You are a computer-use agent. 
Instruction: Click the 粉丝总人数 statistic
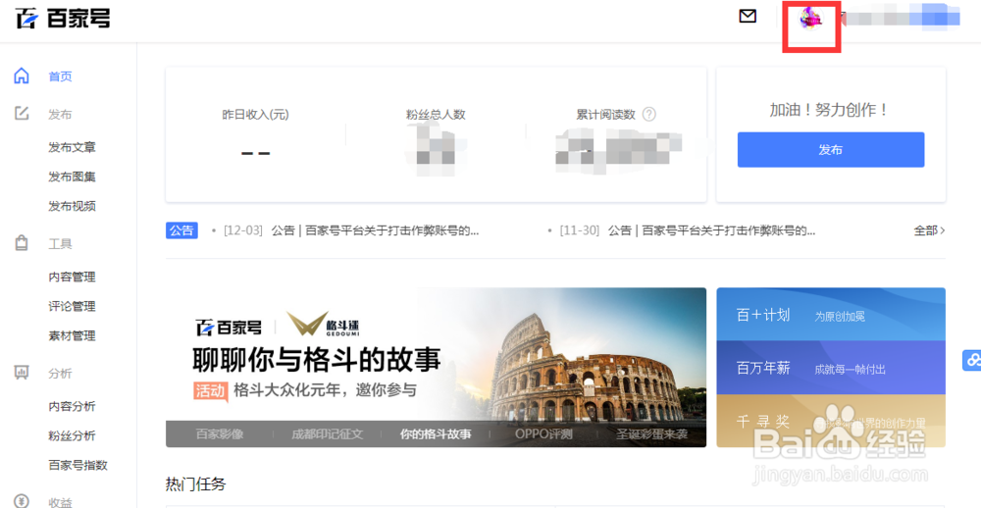coord(436,115)
